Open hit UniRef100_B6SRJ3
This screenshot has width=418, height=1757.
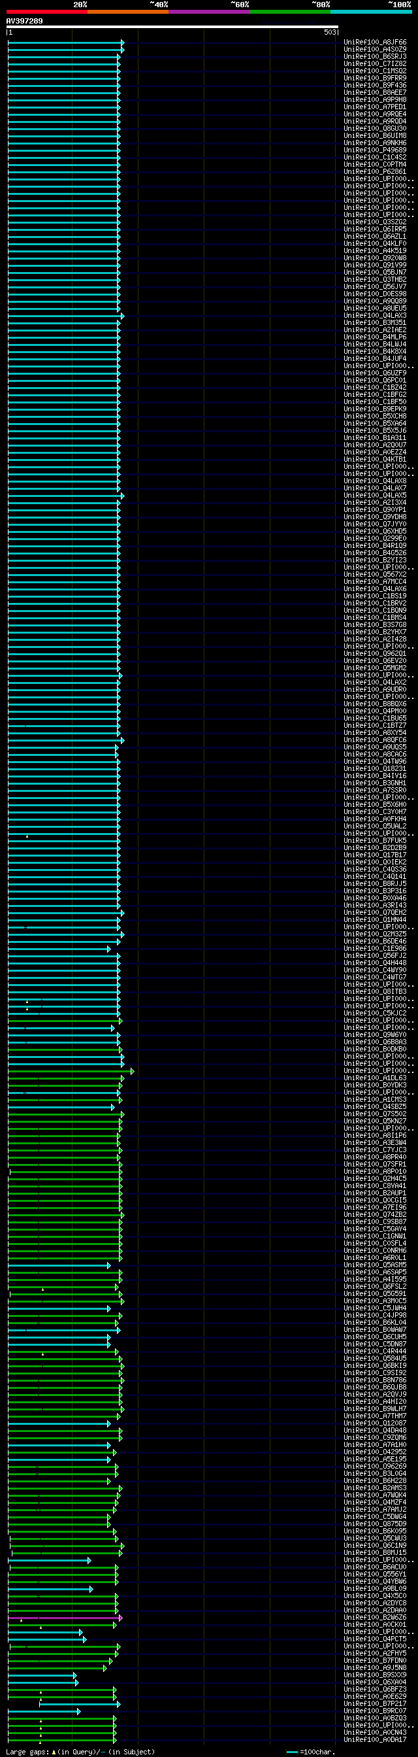click(375, 57)
